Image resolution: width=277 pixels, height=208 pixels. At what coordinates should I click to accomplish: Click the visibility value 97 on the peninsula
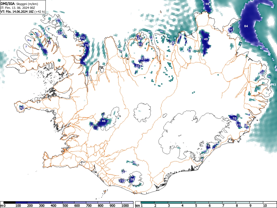[22, 108]
